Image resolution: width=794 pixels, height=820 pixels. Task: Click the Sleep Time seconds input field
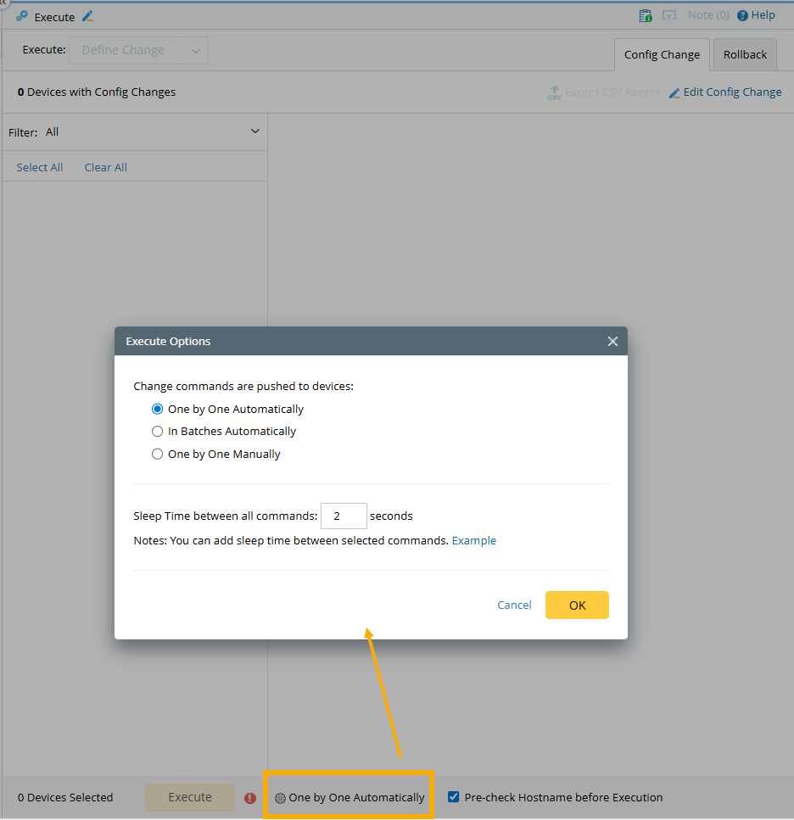coord(344,516)
